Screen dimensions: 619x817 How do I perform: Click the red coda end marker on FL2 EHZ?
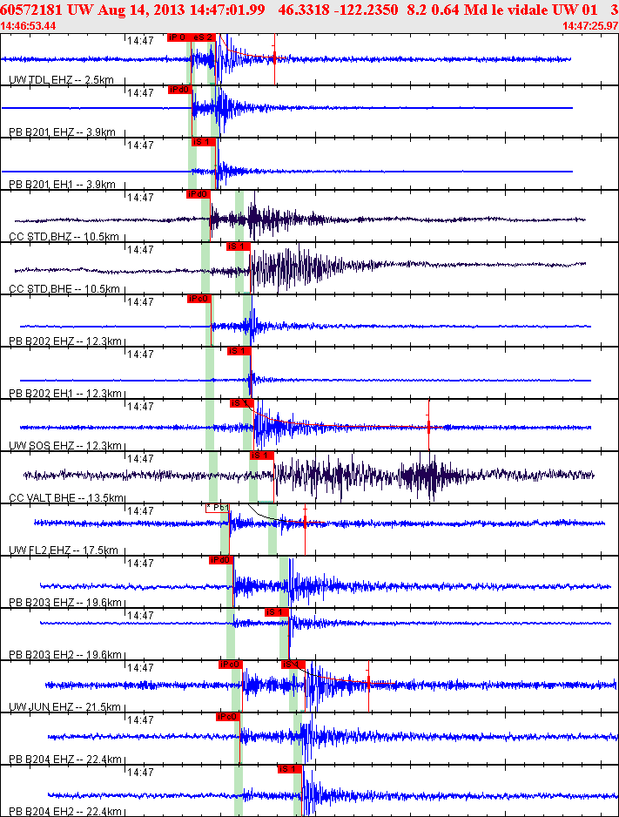tap(305, 523)
